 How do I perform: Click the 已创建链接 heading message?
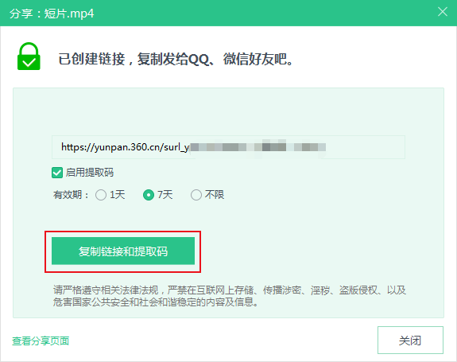point(176,59)
